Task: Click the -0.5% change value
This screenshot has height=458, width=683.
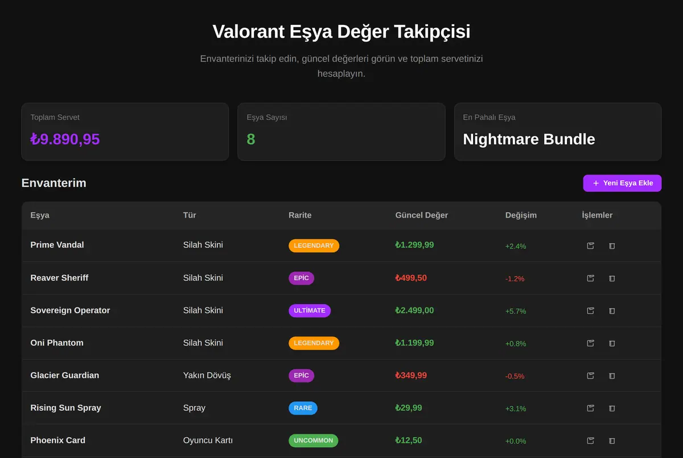Action: (x=515, y=376)
